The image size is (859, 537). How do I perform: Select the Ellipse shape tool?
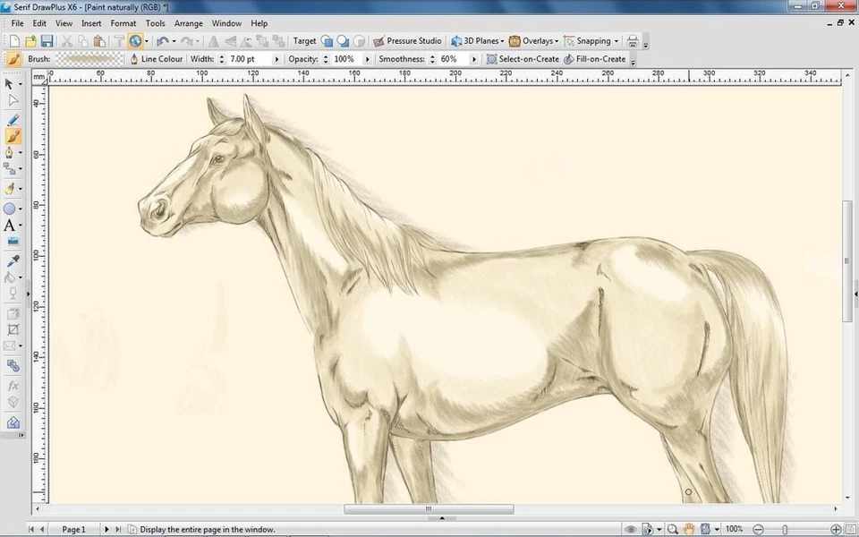11,209
